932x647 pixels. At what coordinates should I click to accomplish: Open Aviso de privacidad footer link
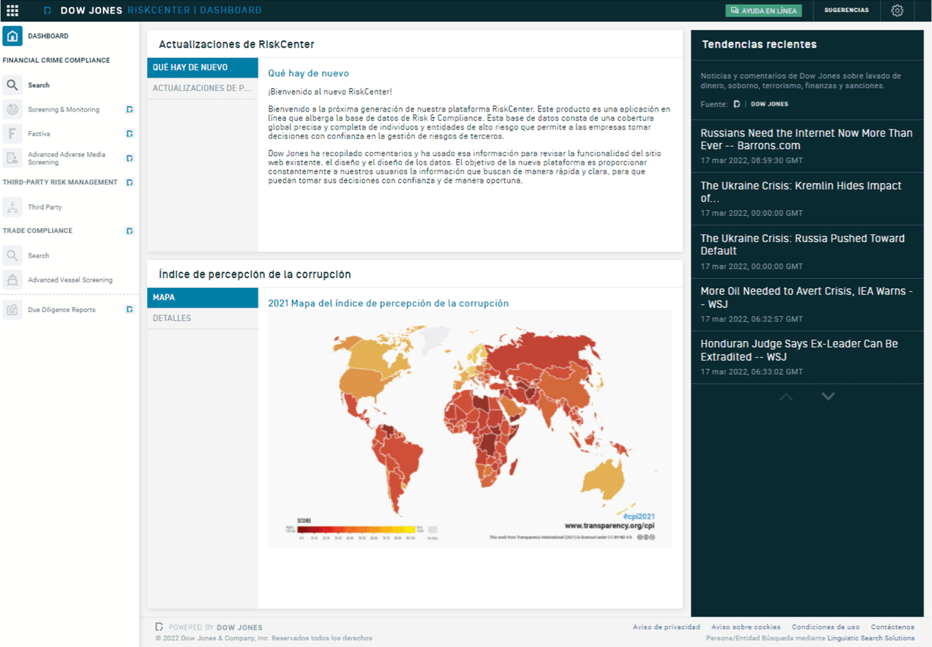pos(666,627)
